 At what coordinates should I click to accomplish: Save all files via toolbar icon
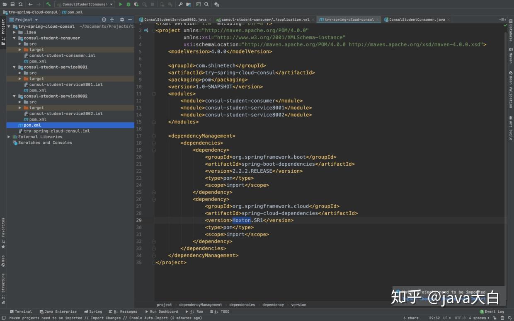click(x=12, y=4)
